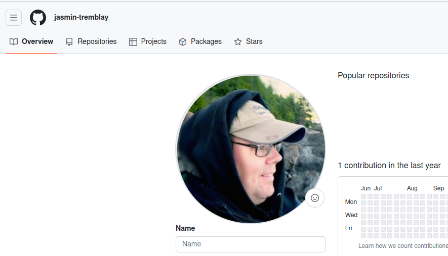
Task: Click the Popular repositories heading
Action: click(373, 76)
